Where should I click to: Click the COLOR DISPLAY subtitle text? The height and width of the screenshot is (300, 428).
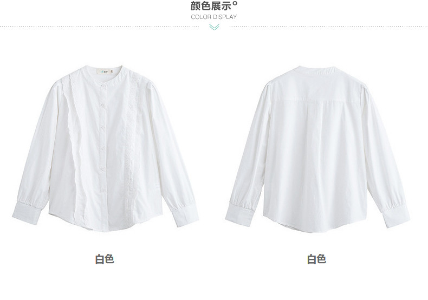click(x=213, y=17)
